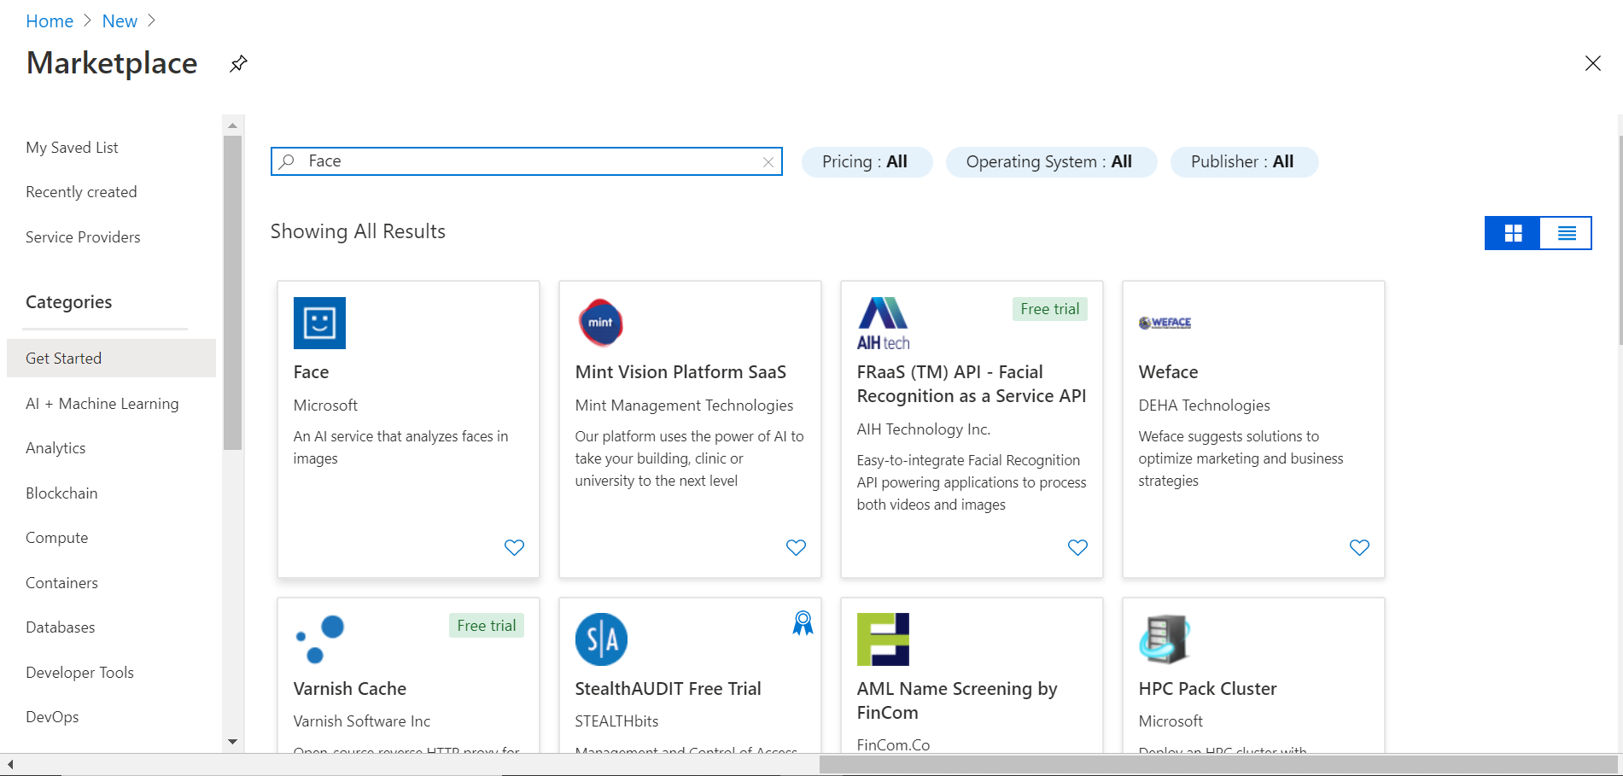This screenshot has height=776, width=1623.
Task: Clear the Face search text
Action: tap(768, 162)
